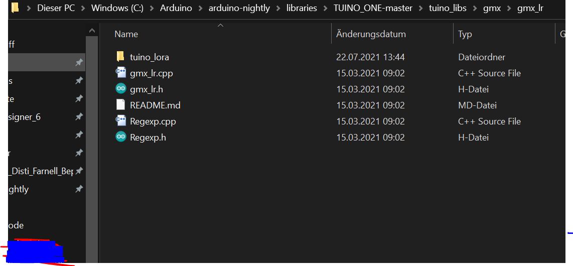Navigate to tuino_libs breadcrumb

(448, 8)
